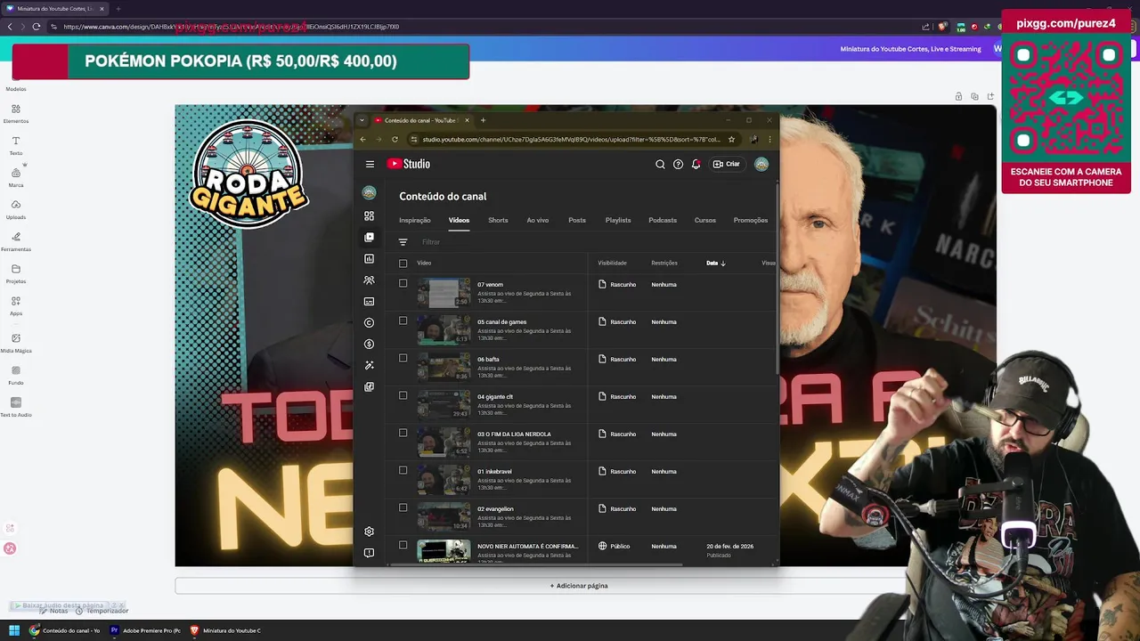Open Copyright icon in Studio sidebar
This screenshot has width=1140, height=641.
[369, 322]
